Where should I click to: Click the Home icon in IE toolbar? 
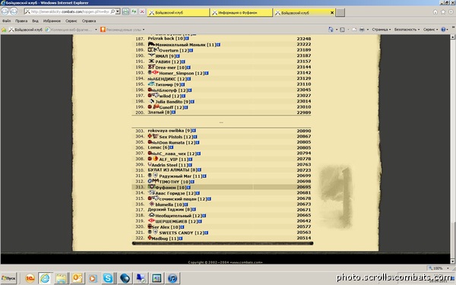click(435, 12)
